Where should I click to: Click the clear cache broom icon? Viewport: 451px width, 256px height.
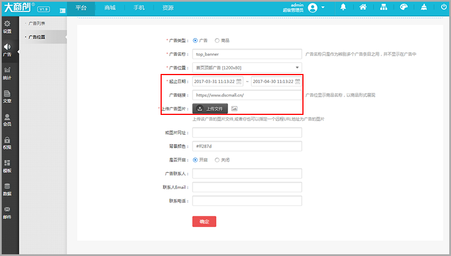[x=424, y=7]
